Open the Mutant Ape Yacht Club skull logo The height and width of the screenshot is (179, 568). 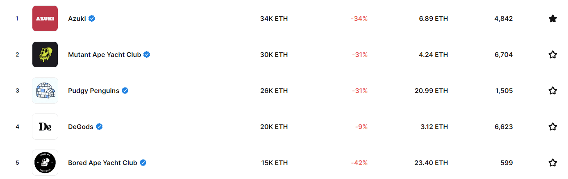pos(45,54)
